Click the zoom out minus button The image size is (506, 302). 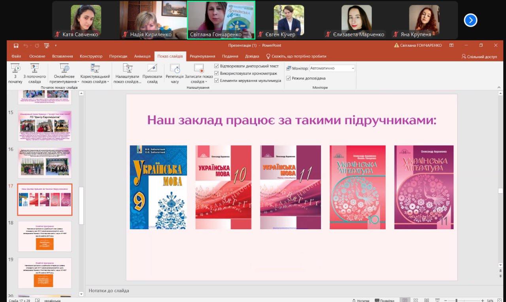[x=445, y=300]
